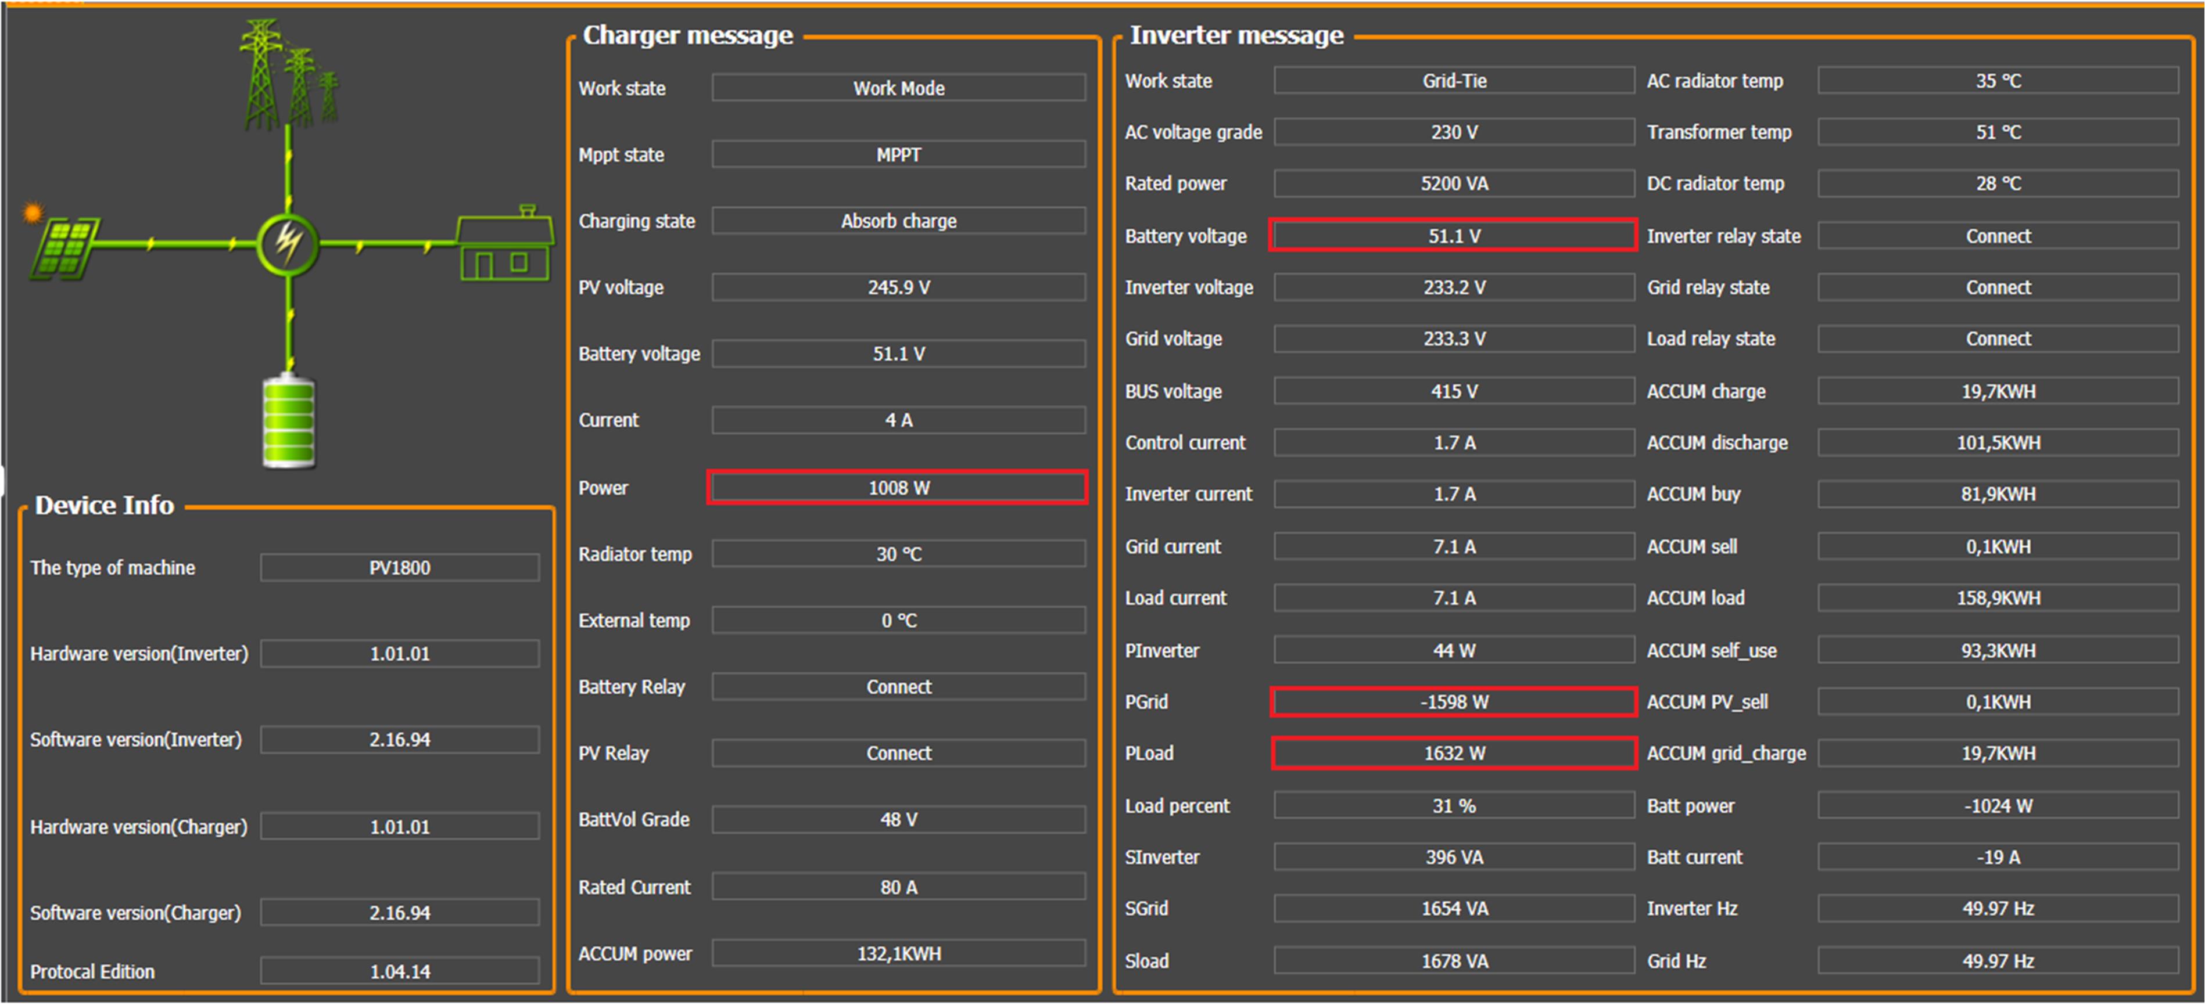2205x1005 pixels.
Task: Click the PLoad 1632 W value field
Action: tap(1454, 754)
